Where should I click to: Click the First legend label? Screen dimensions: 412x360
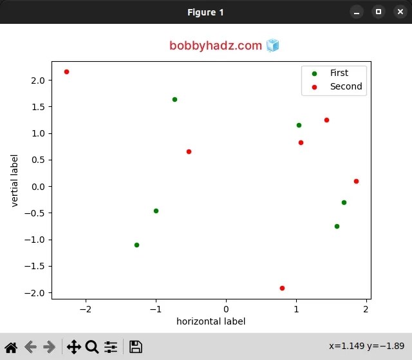[x=339, y=73]
